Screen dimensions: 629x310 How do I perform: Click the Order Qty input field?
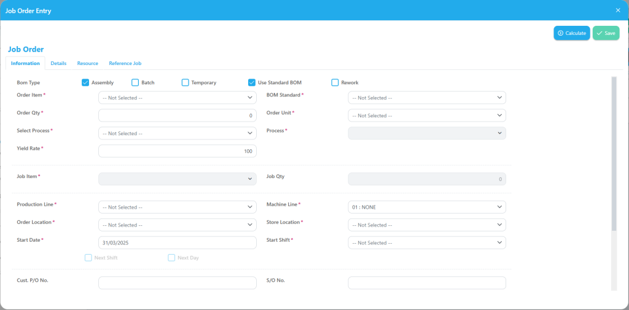(178, 115)
